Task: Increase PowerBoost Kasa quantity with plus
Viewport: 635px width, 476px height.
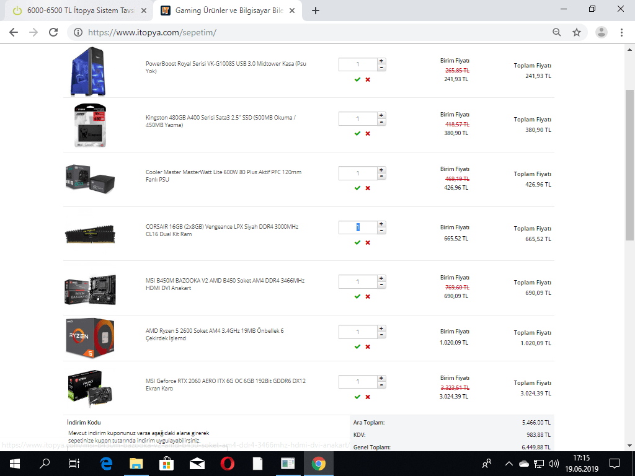Action: pyautogui.click(x=381, y=61)
